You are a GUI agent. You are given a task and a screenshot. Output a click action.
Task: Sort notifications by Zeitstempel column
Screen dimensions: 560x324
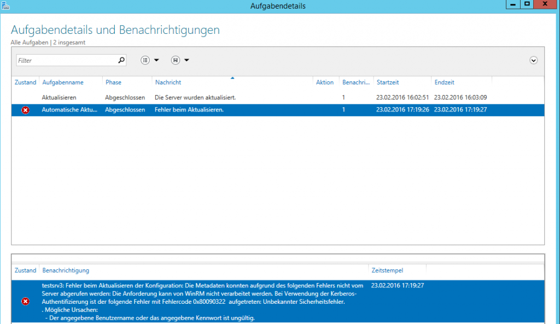coord(387,270)
